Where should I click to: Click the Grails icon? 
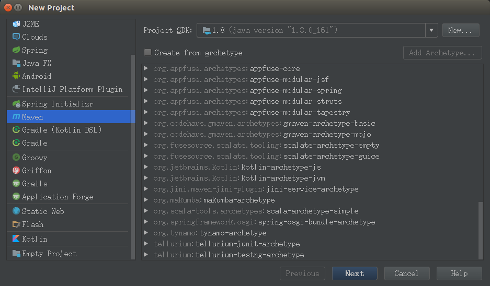pos(16,183)
